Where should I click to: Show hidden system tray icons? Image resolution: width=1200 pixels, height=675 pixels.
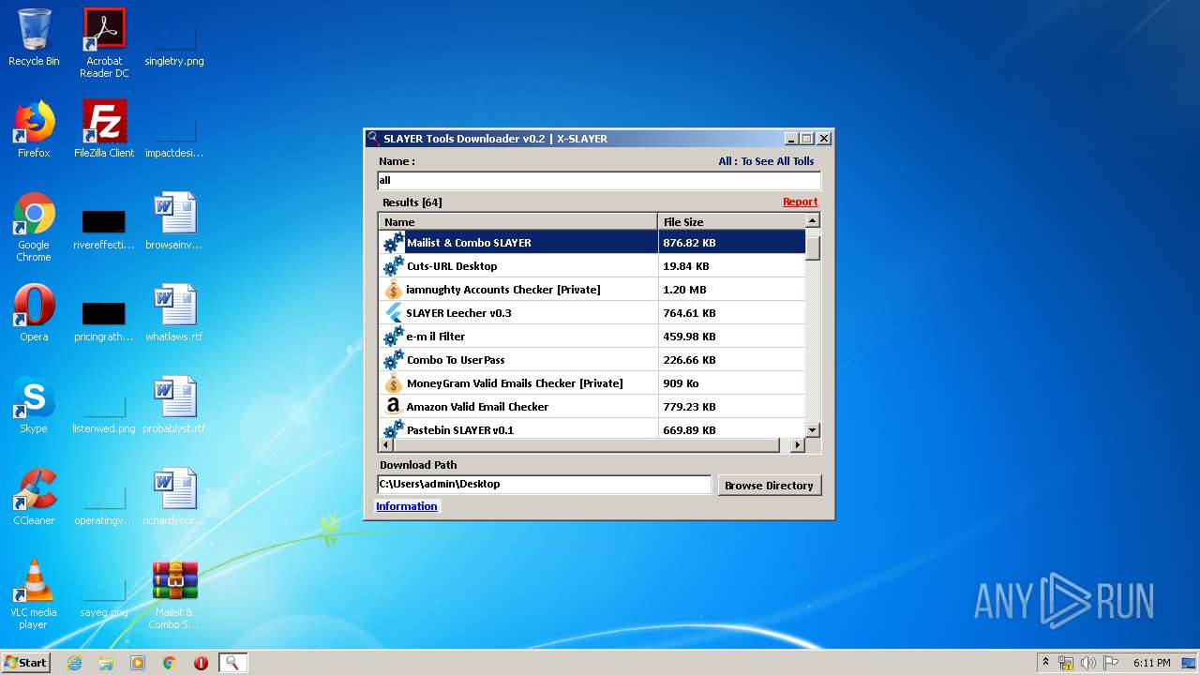[1045, 663]
